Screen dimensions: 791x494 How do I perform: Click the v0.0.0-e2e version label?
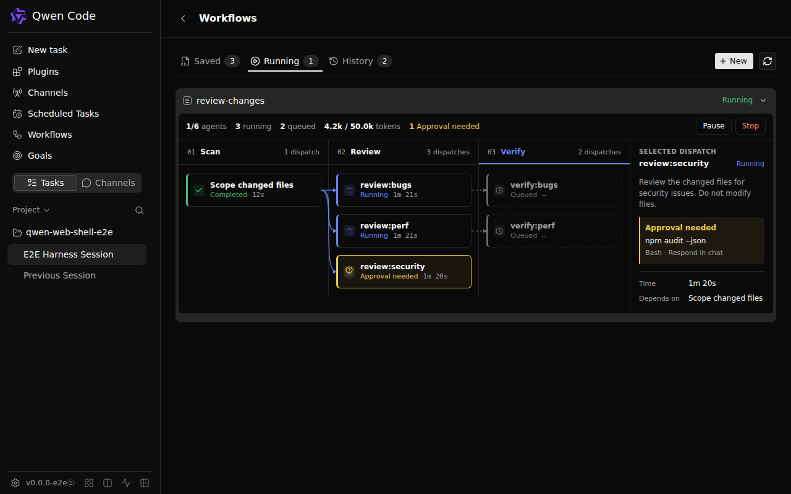coord(46,483)
